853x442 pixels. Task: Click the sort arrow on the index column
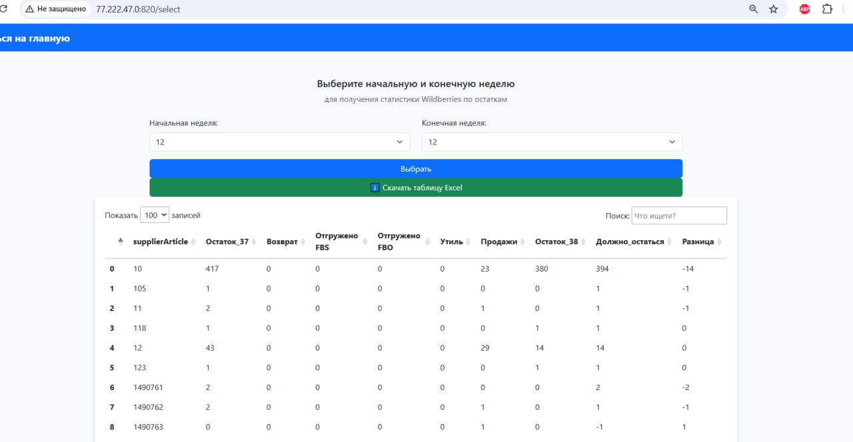tap(120, 242)
